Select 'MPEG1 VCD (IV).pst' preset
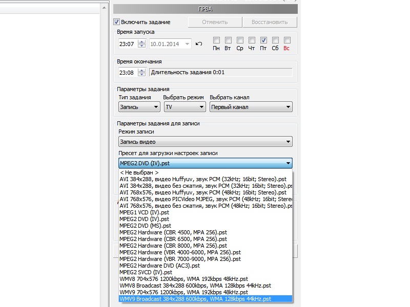Screen dimensions: 410x307 click(x=144, y=212)
